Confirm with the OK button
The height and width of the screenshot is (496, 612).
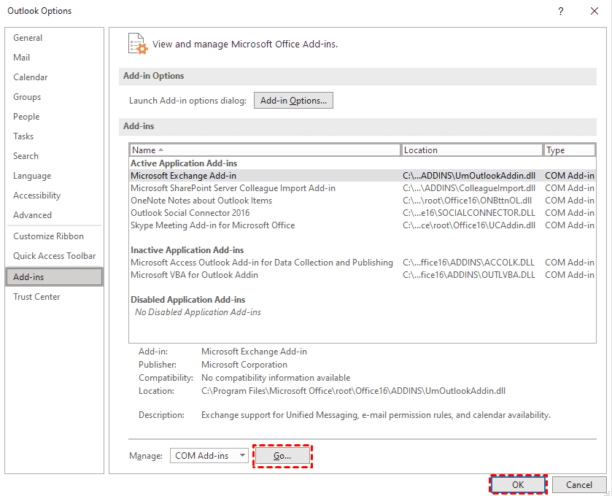518,484
